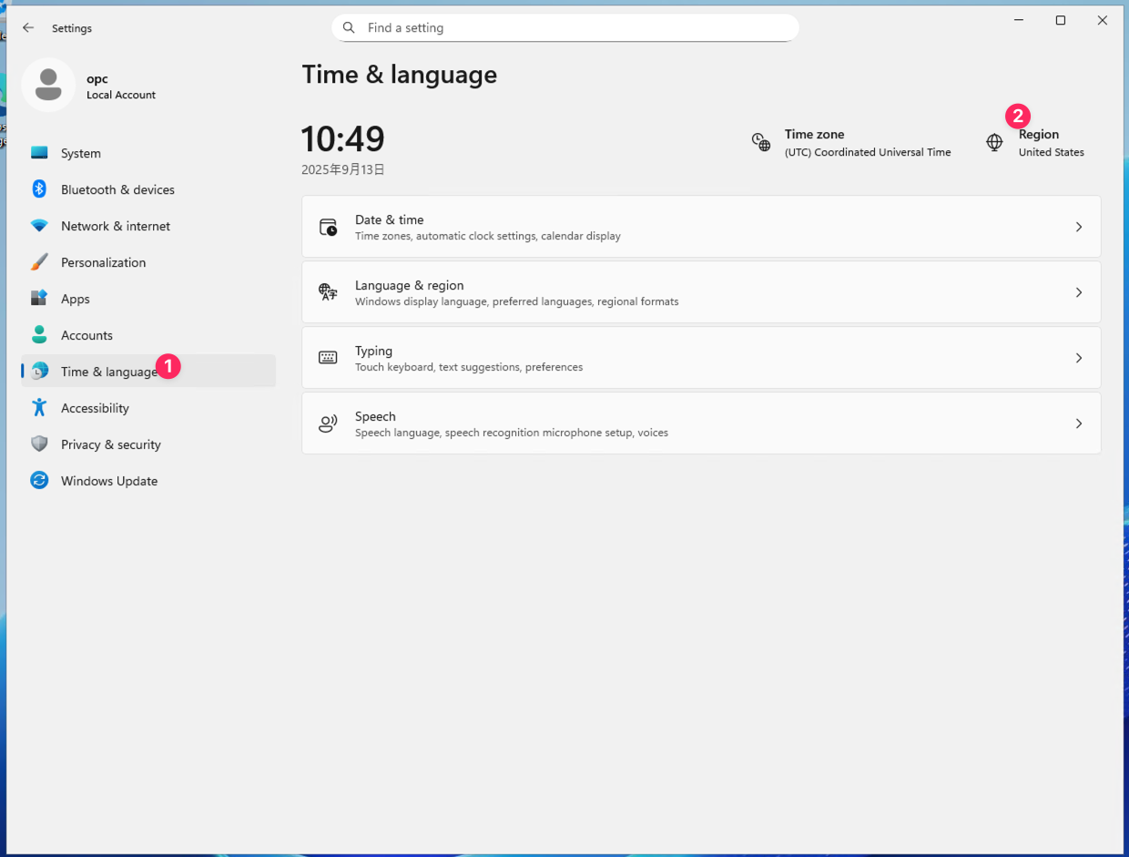Open System settings category
The width and height of the screenshot is (1129, 857).
tap(148, 153)
